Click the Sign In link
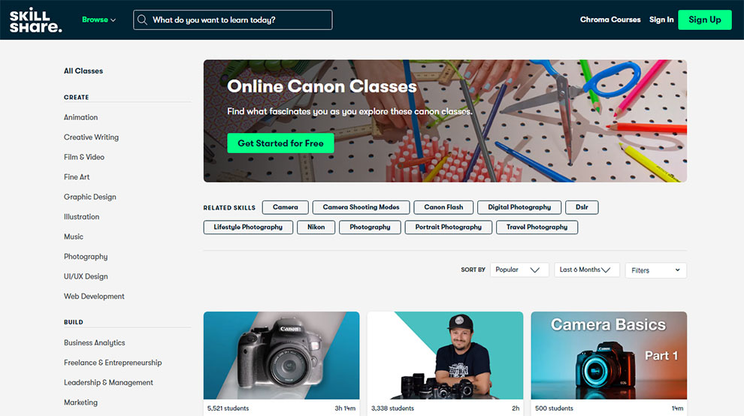Screen dimensions: 744x416 [661, 20]
